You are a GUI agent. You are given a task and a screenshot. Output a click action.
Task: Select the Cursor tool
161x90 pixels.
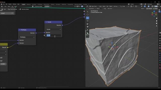[88, 15]
